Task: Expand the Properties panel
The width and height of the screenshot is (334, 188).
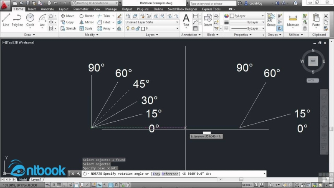Action: [x=243, y=35]
